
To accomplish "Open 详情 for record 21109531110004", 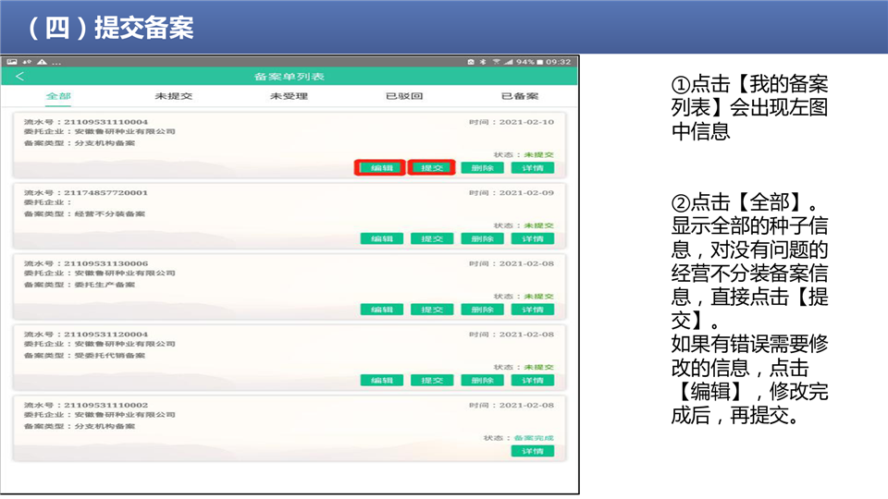I will click(532, 168).
